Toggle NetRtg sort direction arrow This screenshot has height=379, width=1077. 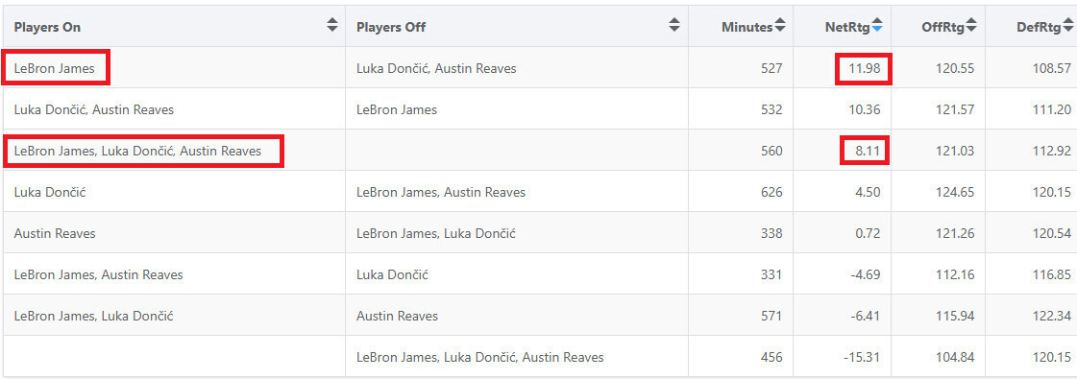pyautogui.click(x=877, y=27)
